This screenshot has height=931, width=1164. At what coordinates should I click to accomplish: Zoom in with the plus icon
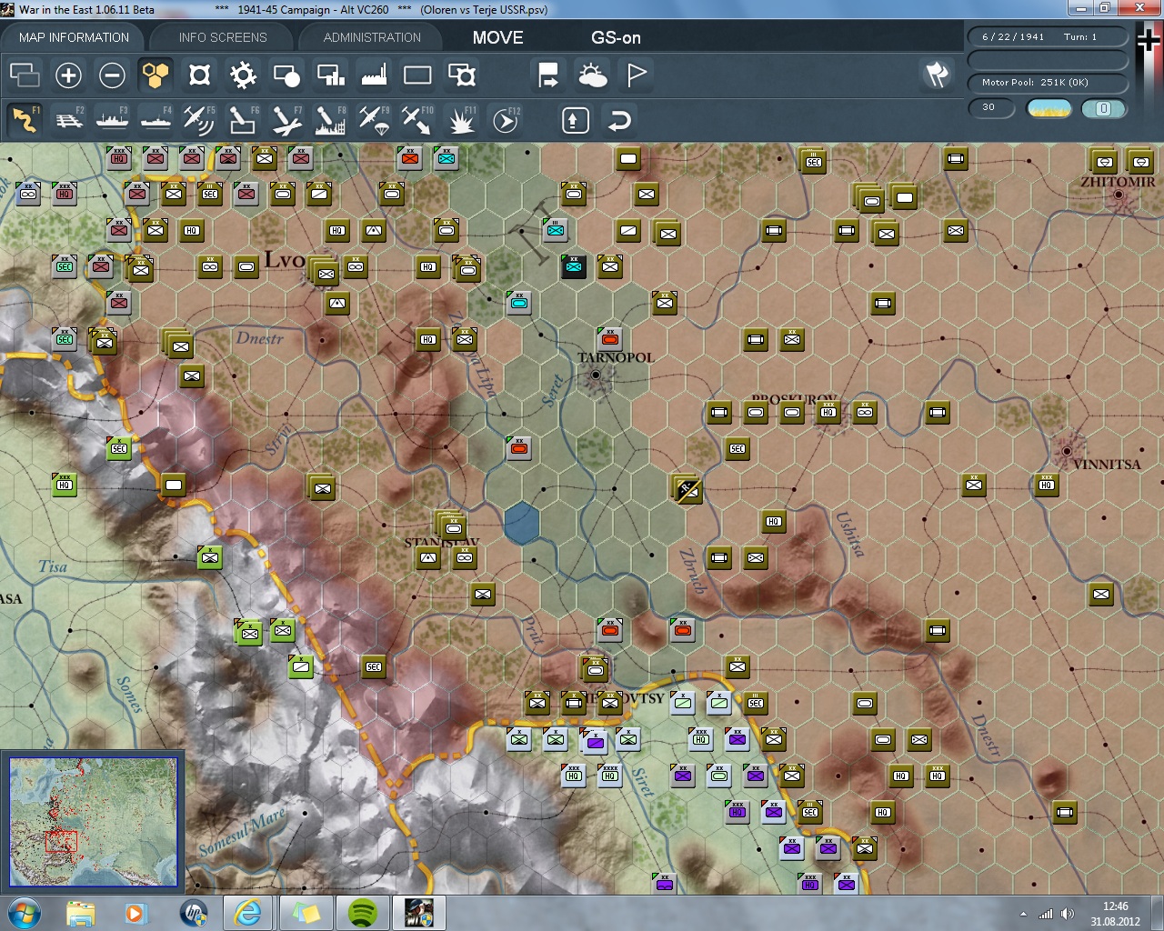[68, 75]
